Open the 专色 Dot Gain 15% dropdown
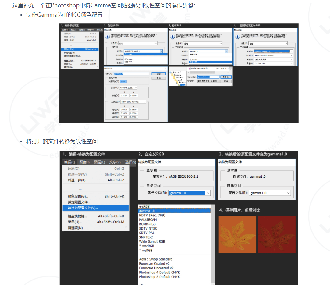330x285 pixels. coord(273,63)
